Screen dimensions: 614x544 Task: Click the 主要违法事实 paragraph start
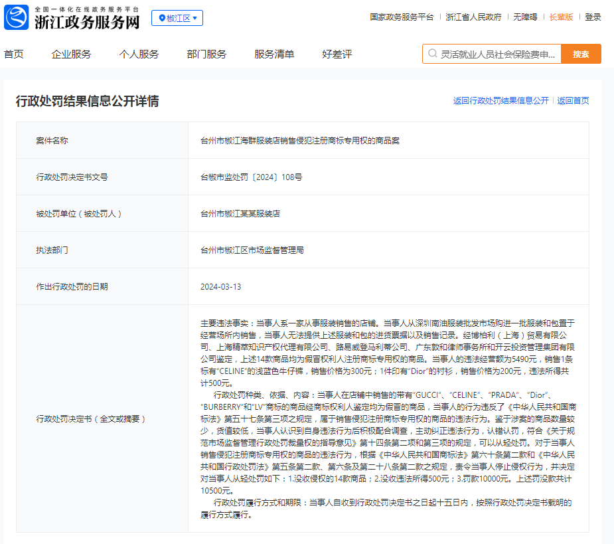click(224, 323)
